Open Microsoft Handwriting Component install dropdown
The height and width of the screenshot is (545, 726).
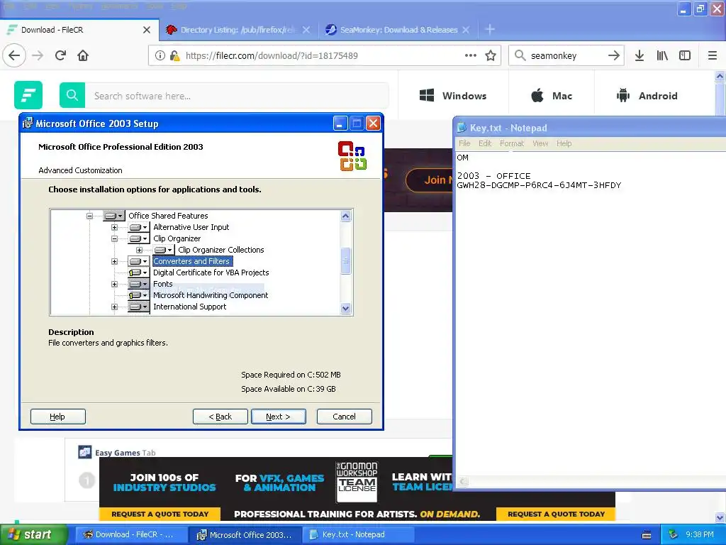point(138,295)
